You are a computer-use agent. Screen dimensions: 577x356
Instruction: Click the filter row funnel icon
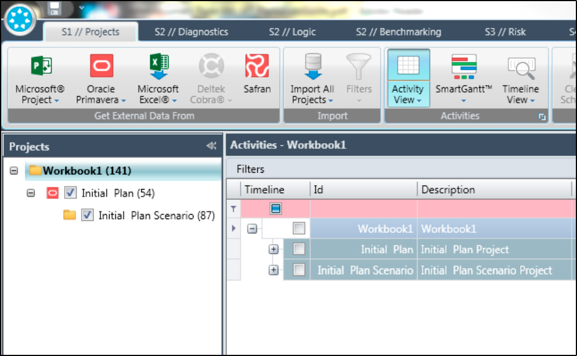tap(233, 209)
